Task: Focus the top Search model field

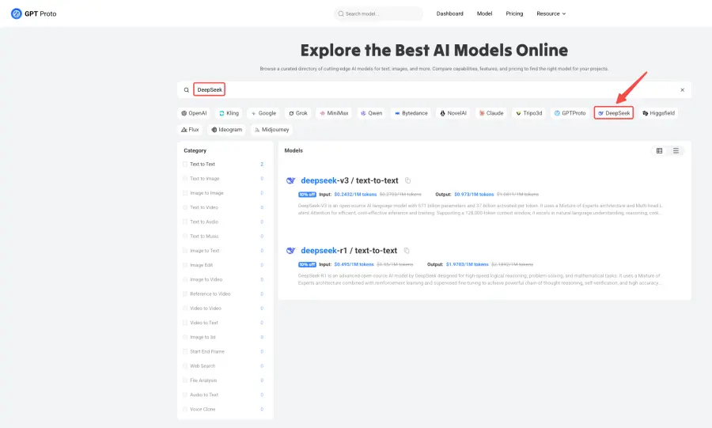Action: (378, 13)
